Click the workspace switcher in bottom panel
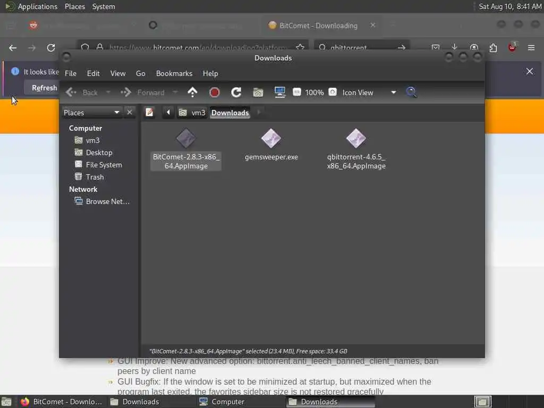 point(482,402)
